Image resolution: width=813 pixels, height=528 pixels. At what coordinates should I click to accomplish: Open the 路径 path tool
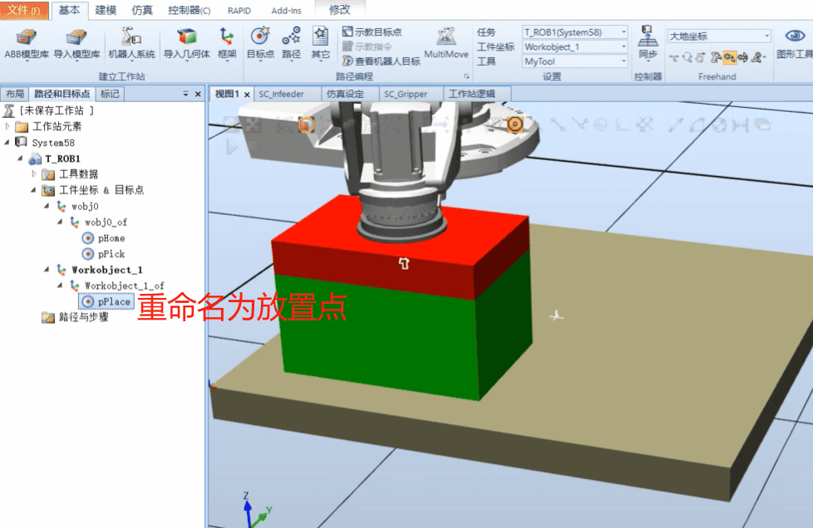(291, 43)
